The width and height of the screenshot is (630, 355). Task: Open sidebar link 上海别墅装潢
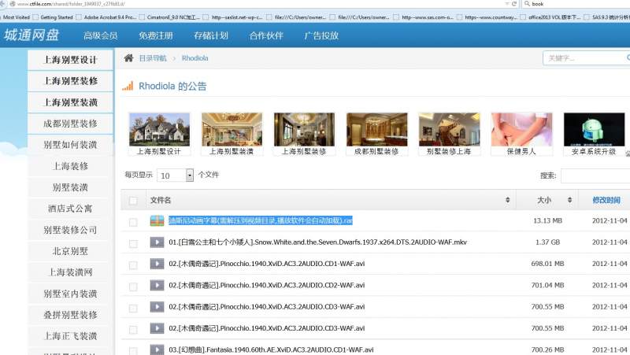(x=70, y=102)
